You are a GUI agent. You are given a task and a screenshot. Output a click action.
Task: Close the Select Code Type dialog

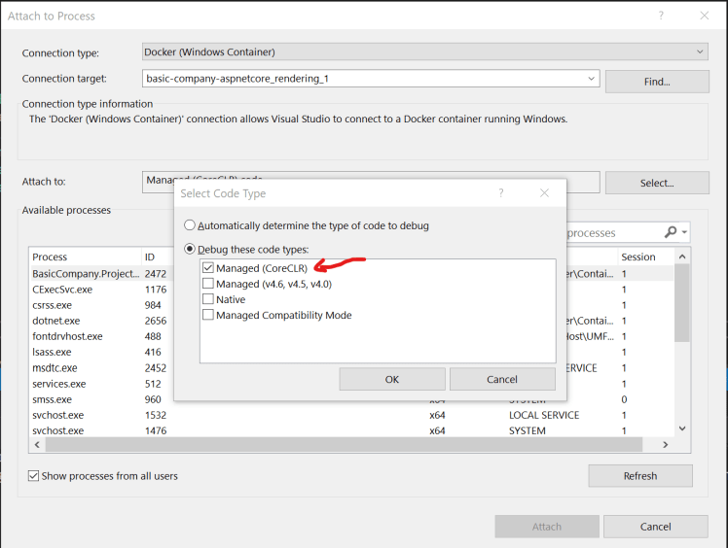(x=544, y=193)
